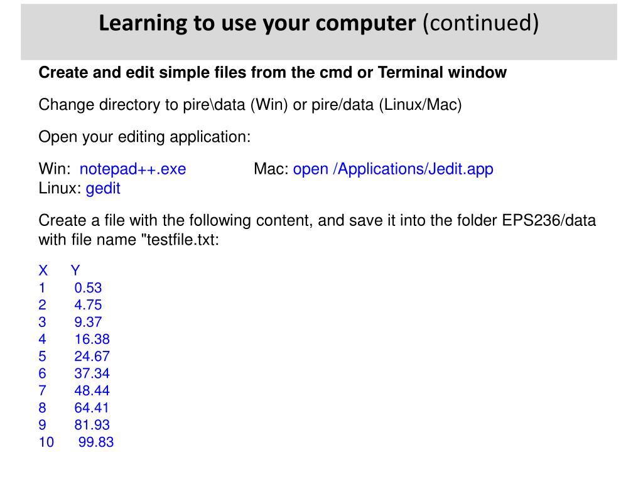Select the value 9.37 in the data
This screenshot has width=643, height=482.
click(x=88, y=322)
